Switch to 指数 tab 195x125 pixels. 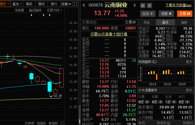tap(184, 23)
